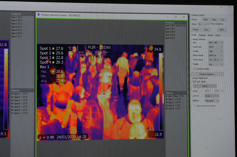
Task: Click the Spot 1 alarm bell icon
Action: 54,49
